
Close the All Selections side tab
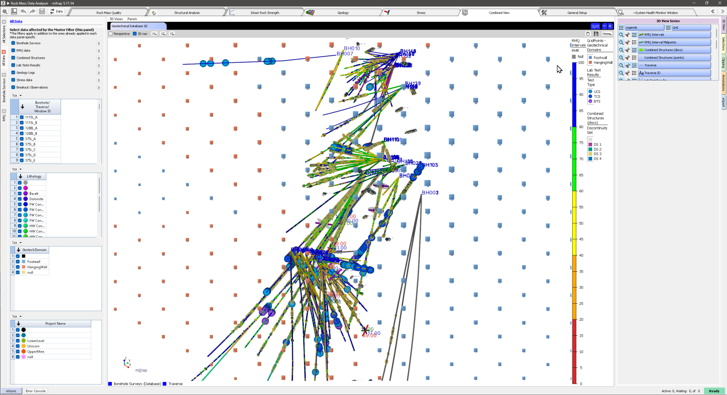coord(4,22)
